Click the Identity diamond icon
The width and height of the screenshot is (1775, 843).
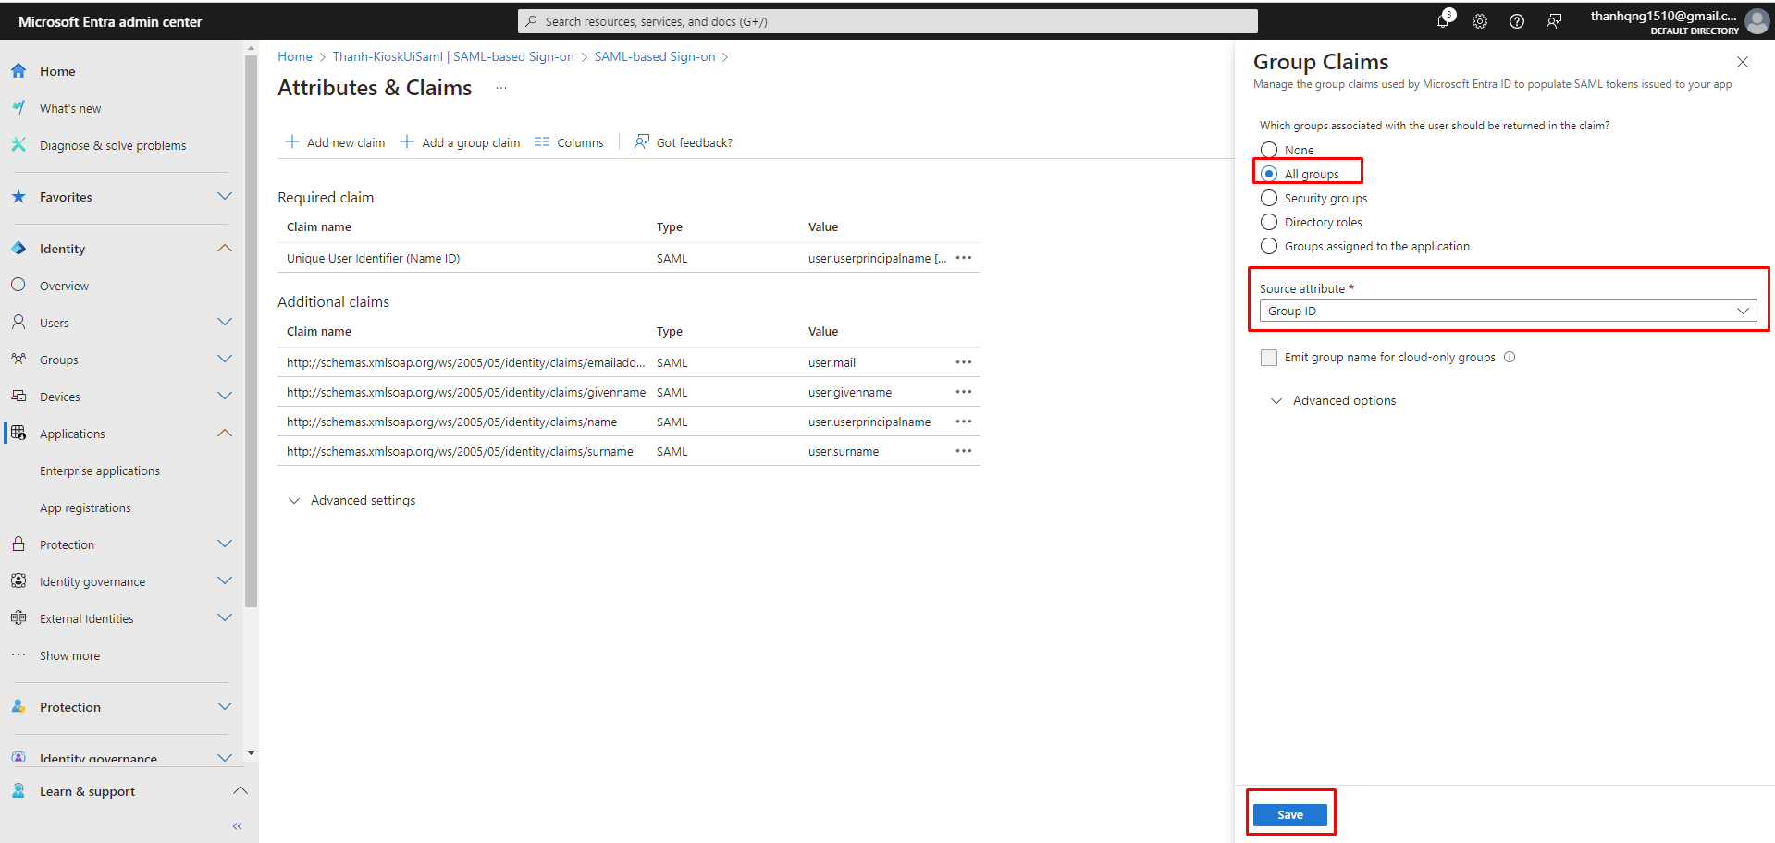pos(18,249)
